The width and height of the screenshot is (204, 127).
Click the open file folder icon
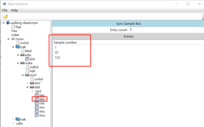6,17
